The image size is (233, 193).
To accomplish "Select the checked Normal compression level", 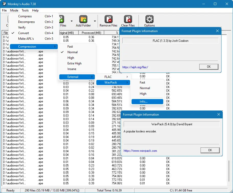I will (72, 52).
